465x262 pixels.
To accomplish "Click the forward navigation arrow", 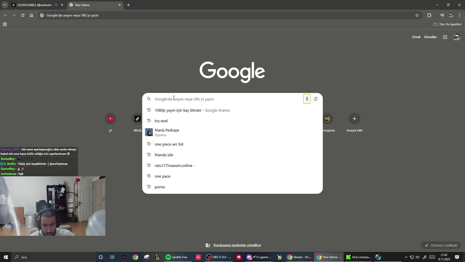I will [x=14, y=15].
